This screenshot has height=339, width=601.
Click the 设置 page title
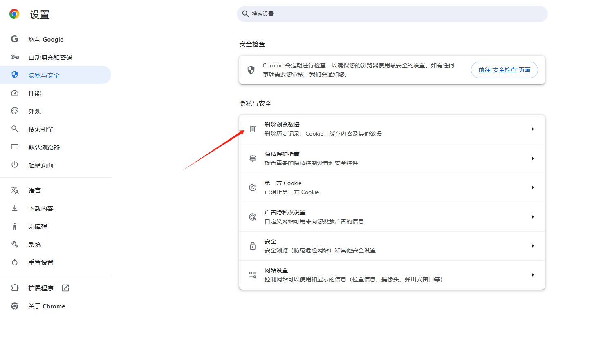(40, 15)
